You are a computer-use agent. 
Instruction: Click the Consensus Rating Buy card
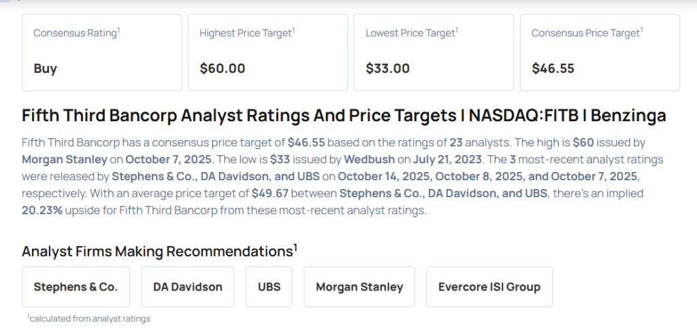coord(101,52)
